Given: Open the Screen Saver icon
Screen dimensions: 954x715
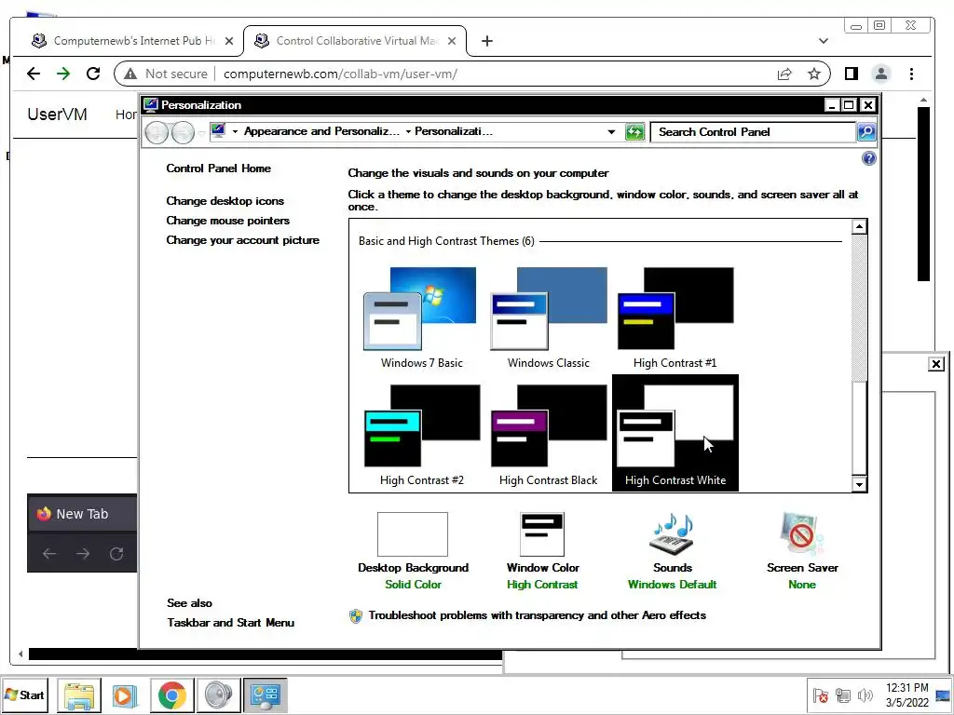Looking at the screenshot, I should (x=801, y=533).
